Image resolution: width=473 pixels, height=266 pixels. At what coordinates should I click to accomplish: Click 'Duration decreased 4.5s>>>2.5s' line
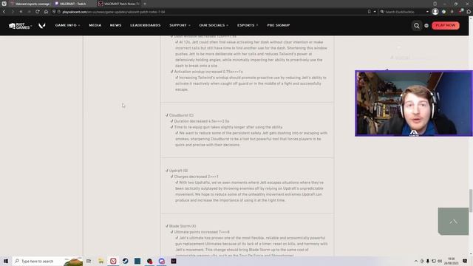pos(202,121)
